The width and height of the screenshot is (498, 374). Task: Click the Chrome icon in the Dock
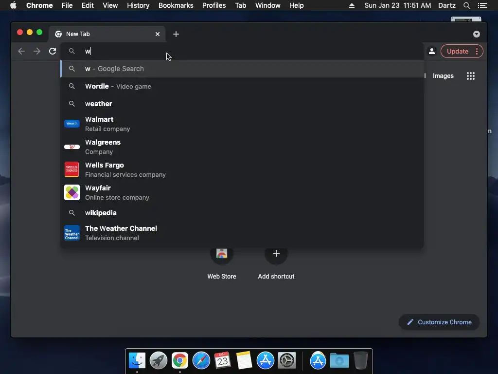[180, 360]
